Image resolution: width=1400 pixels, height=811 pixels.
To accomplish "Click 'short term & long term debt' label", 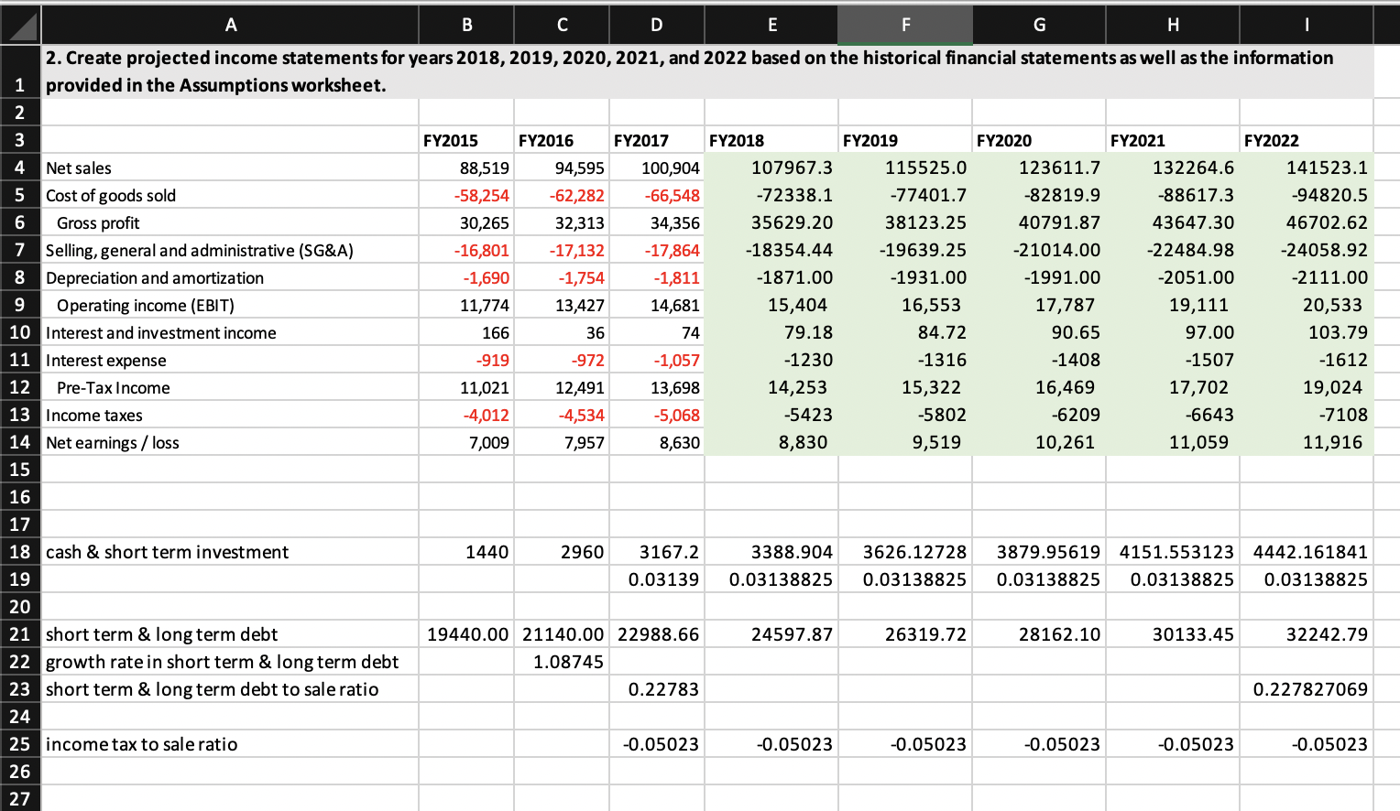I will (x=161, y=634).
